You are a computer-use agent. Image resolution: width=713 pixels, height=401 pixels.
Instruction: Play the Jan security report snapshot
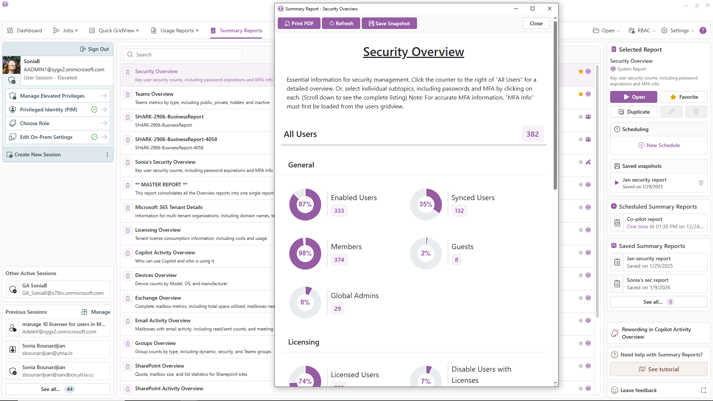pyautogui.click(x=616, y=183)
